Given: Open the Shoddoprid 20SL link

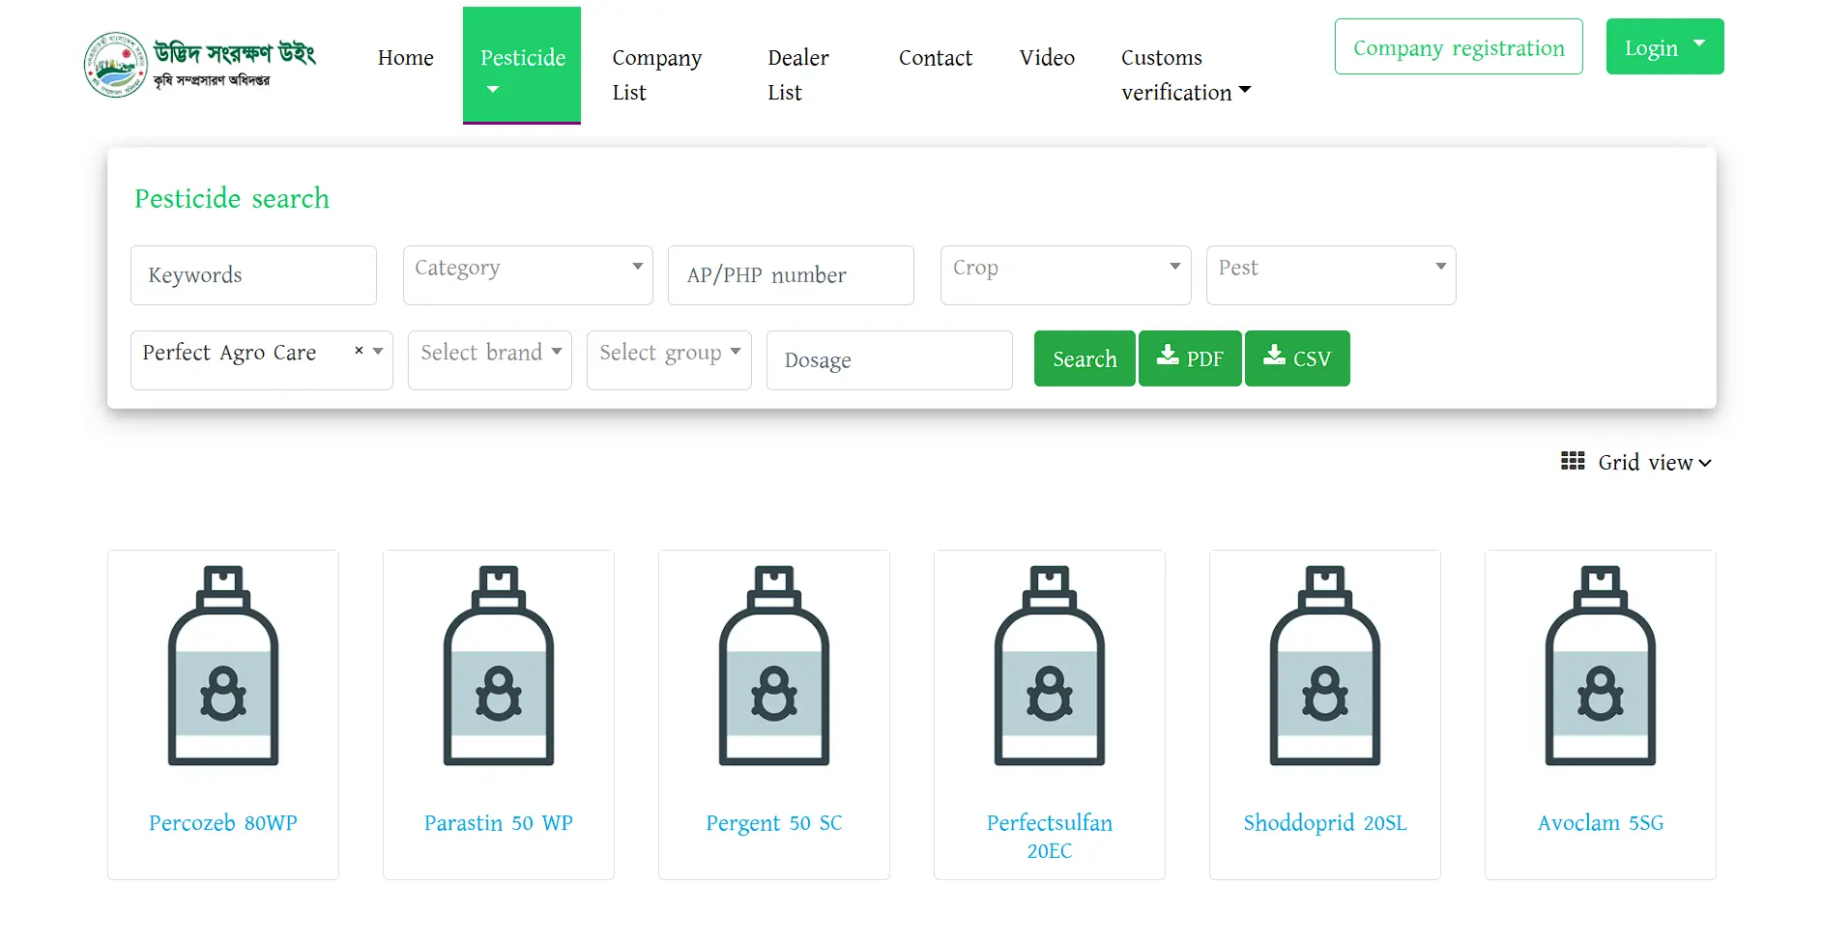Looking at the screenshot, I should pos(1325,823).
